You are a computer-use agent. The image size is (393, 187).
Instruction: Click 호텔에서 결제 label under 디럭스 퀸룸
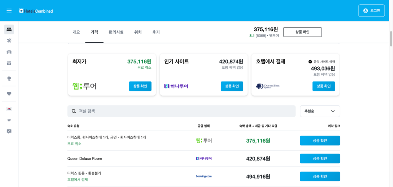tap(78, 179)
